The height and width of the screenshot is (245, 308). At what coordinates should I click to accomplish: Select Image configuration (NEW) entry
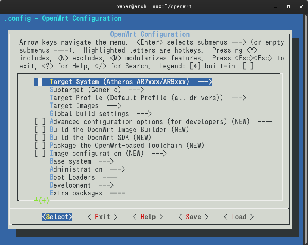pyautogui.click(x=108, y=154)
